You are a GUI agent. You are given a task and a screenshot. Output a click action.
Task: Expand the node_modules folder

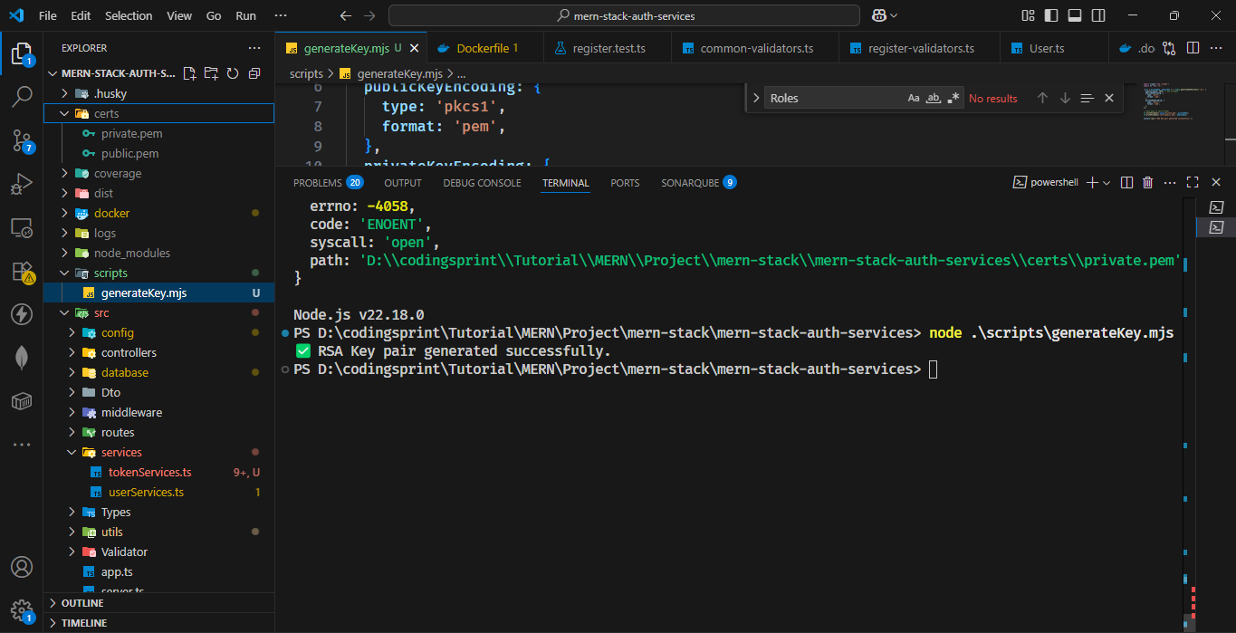(158, 253)
